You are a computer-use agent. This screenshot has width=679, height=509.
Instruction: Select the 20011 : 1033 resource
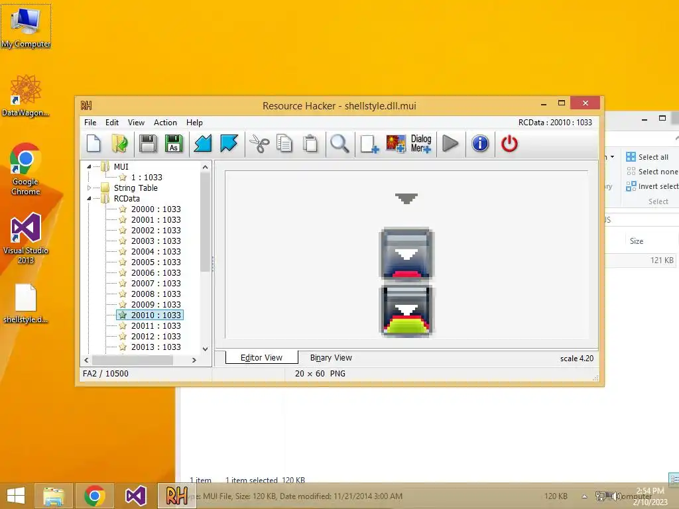coord(156,326)
